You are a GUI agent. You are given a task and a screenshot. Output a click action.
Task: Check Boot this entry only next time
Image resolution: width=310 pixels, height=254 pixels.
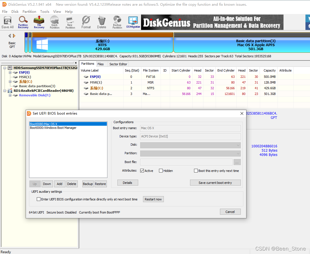(196, 171)
